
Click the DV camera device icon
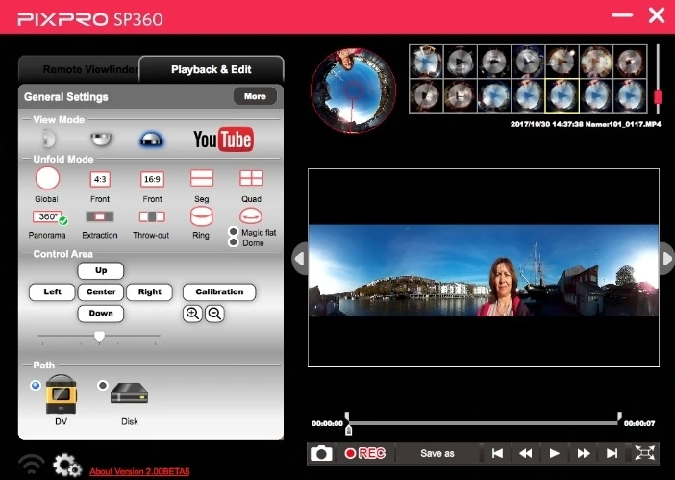pyautogui.click(x=62, y=393)
